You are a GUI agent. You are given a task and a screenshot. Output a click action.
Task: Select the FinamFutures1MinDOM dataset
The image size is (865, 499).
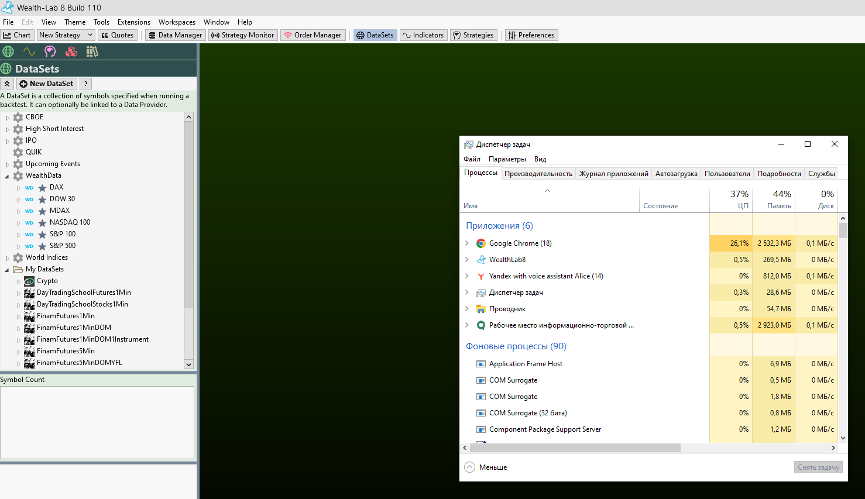pos(74,328)
